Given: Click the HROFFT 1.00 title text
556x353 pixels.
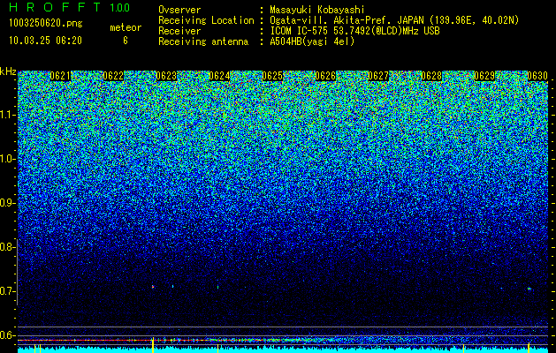Looking at the screenshot, I should [x=70, y=7].
